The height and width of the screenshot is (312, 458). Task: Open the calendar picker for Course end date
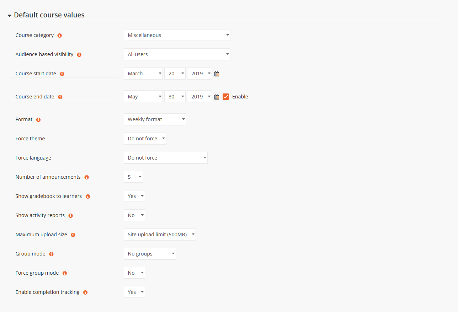click(217, 96)
